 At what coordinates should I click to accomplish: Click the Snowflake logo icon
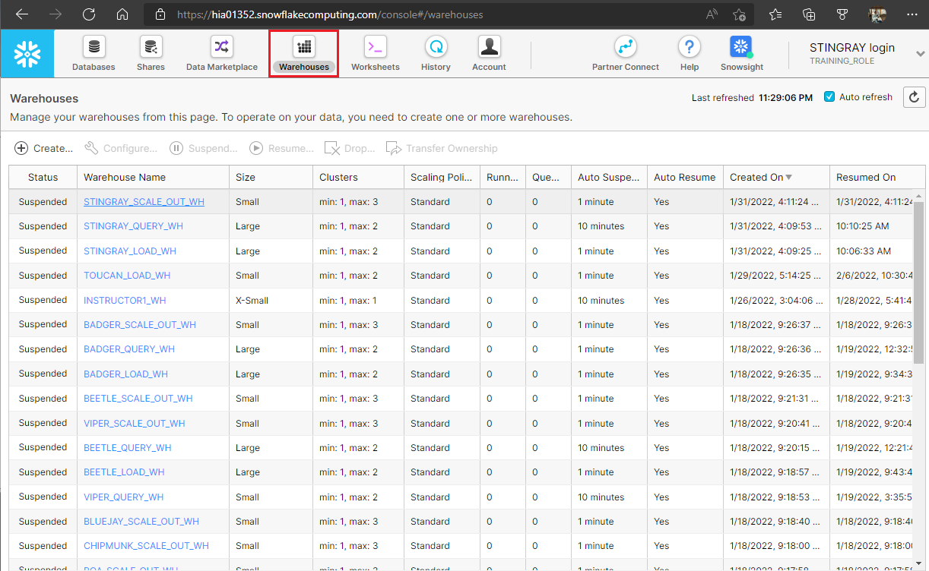(27, 54)
